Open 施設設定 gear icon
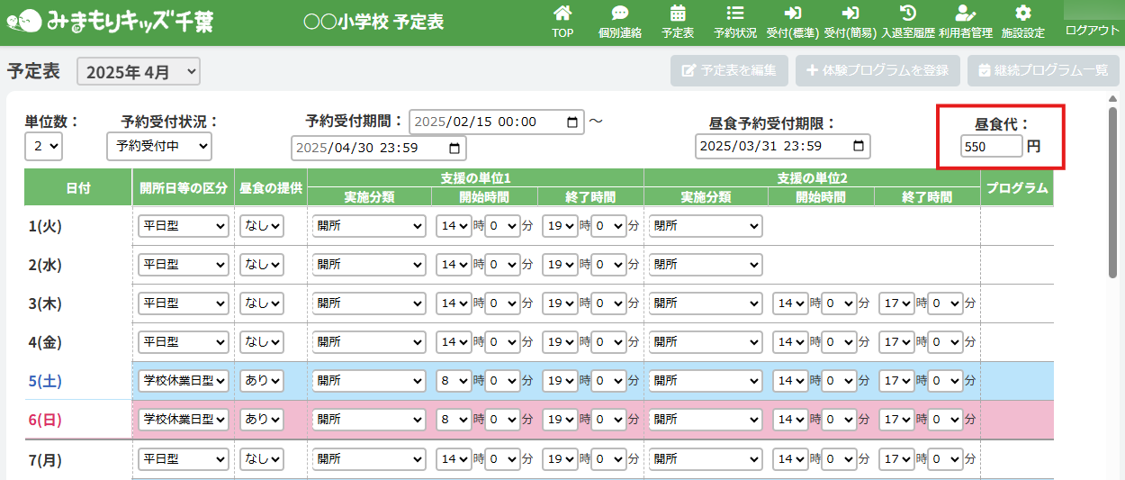This screenshot has height=480, width=1125. pyautogui.click(x=1022, y=14)
